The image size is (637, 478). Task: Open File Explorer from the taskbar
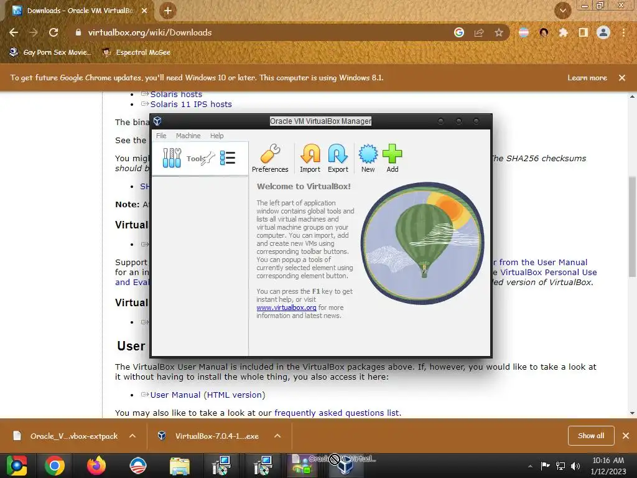point(180,466)
